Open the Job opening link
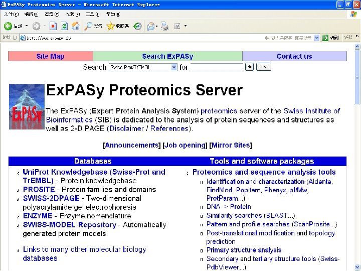The height and width of the screenshot is (271, 361). 185,145
